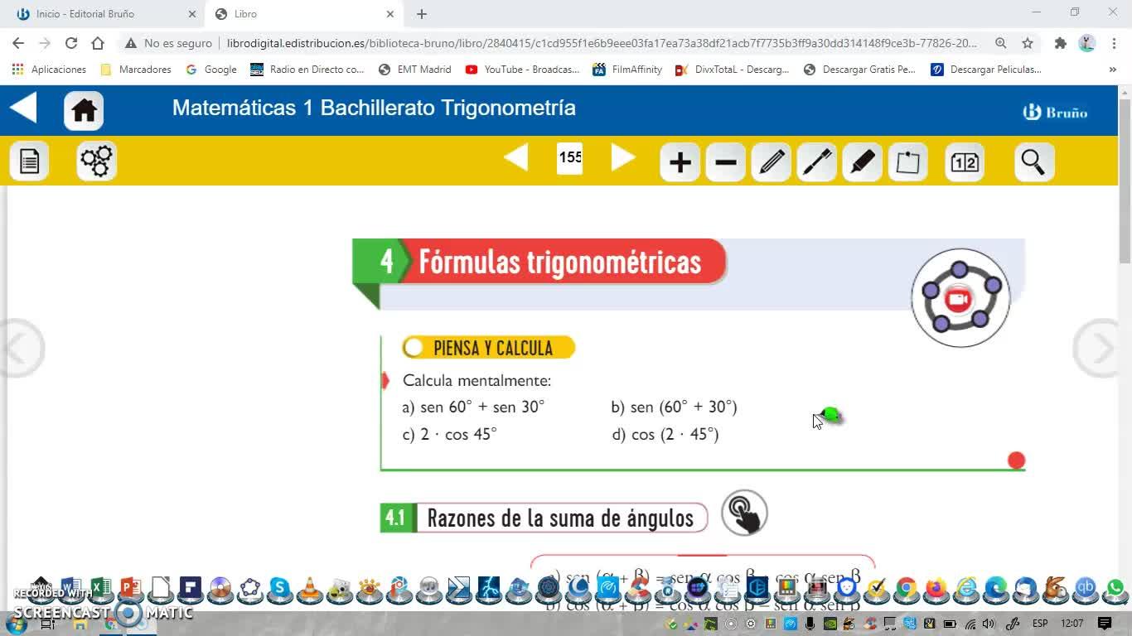Screen dimensions: 1132x636
Task: Click the red dot on the Piensa y calcula box
Action: 1016,460
